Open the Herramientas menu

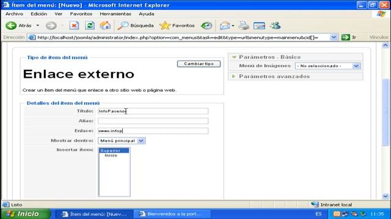pos(115,14)
